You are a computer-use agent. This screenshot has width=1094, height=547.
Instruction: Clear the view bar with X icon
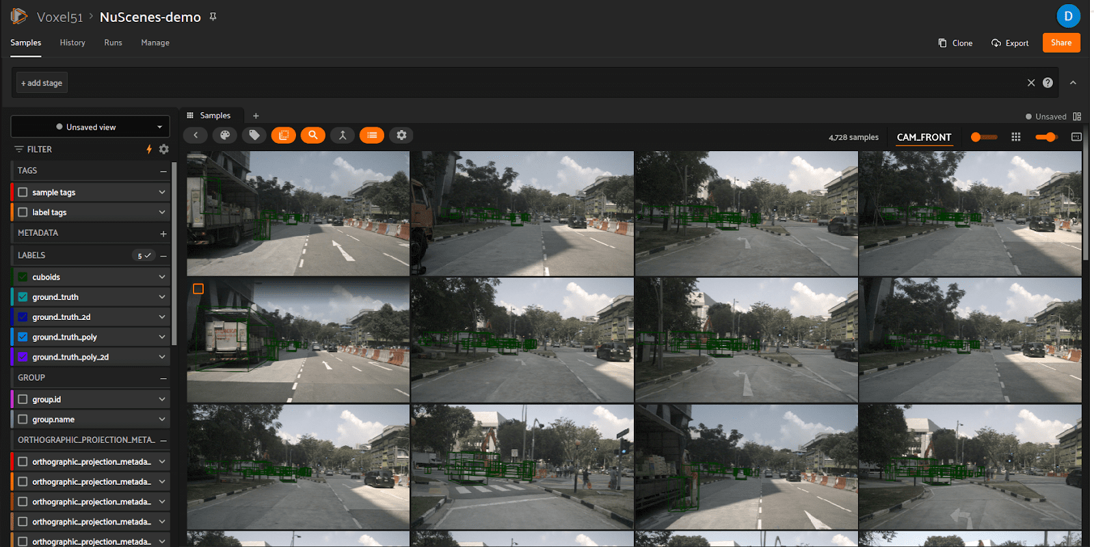pyautogui.click(x=1031, y=83)
